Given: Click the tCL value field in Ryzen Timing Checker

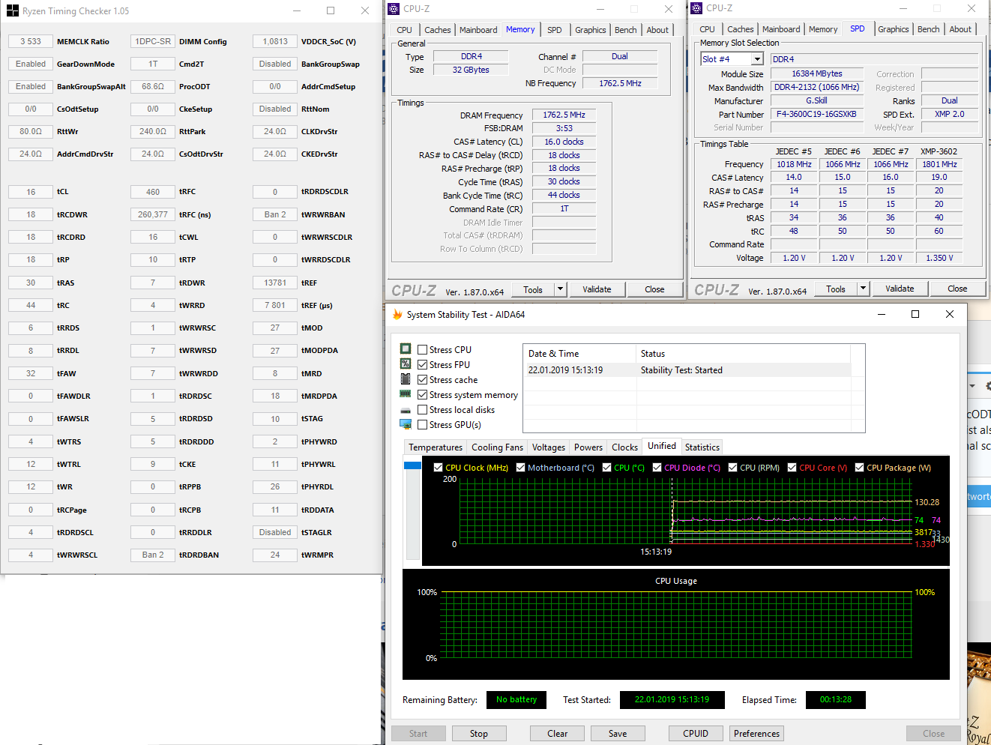Looking at the screenshot, I should (31, 192).
